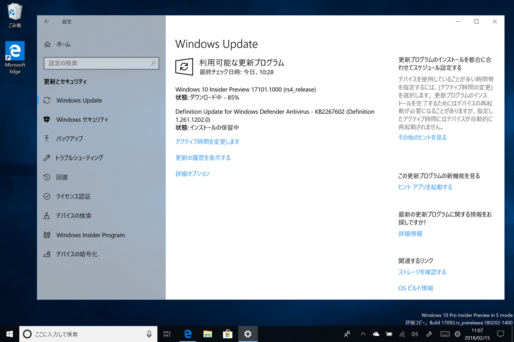Open OS ビルド情報 under 関連するリンク
This screenshot has height=342, width=514.
click(416, 288)
